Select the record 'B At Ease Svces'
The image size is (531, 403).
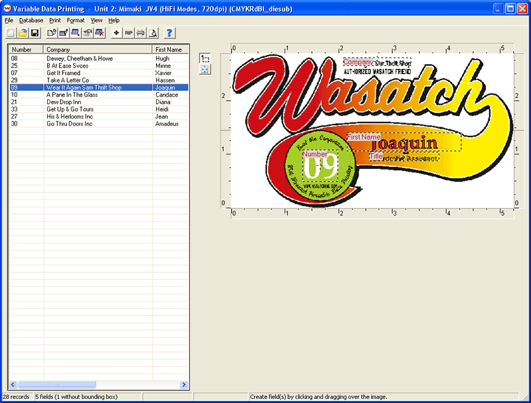(99, 66)
